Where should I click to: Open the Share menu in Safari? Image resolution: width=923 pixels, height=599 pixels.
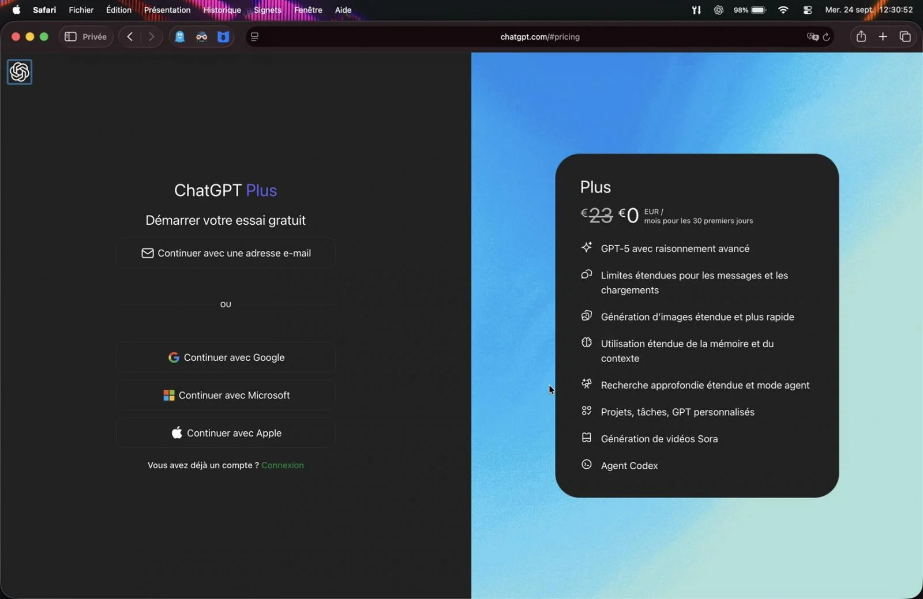tap(860, 36)
